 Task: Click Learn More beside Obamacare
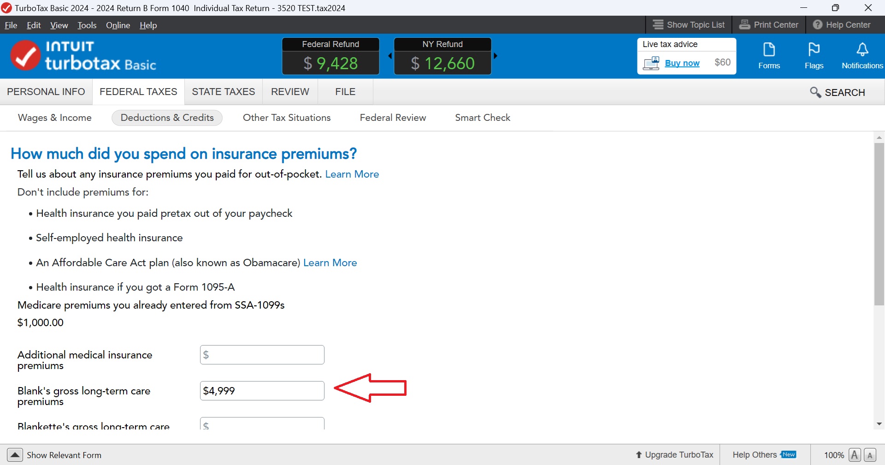(x=330, y=263)
